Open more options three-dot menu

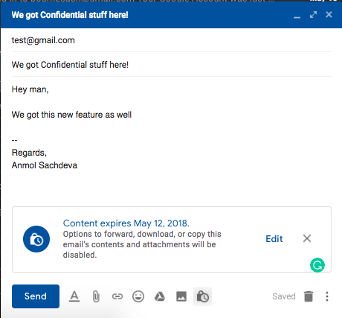coord(327,296)
